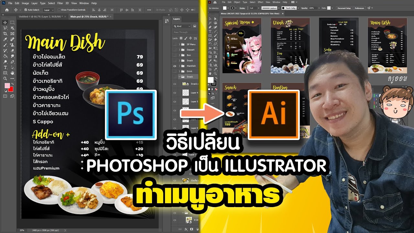Viewport: 414px width, 233px height.
Task: Choose the Illustrator Gradient tool
Action: pyautogui.click(x=215, y=57)
